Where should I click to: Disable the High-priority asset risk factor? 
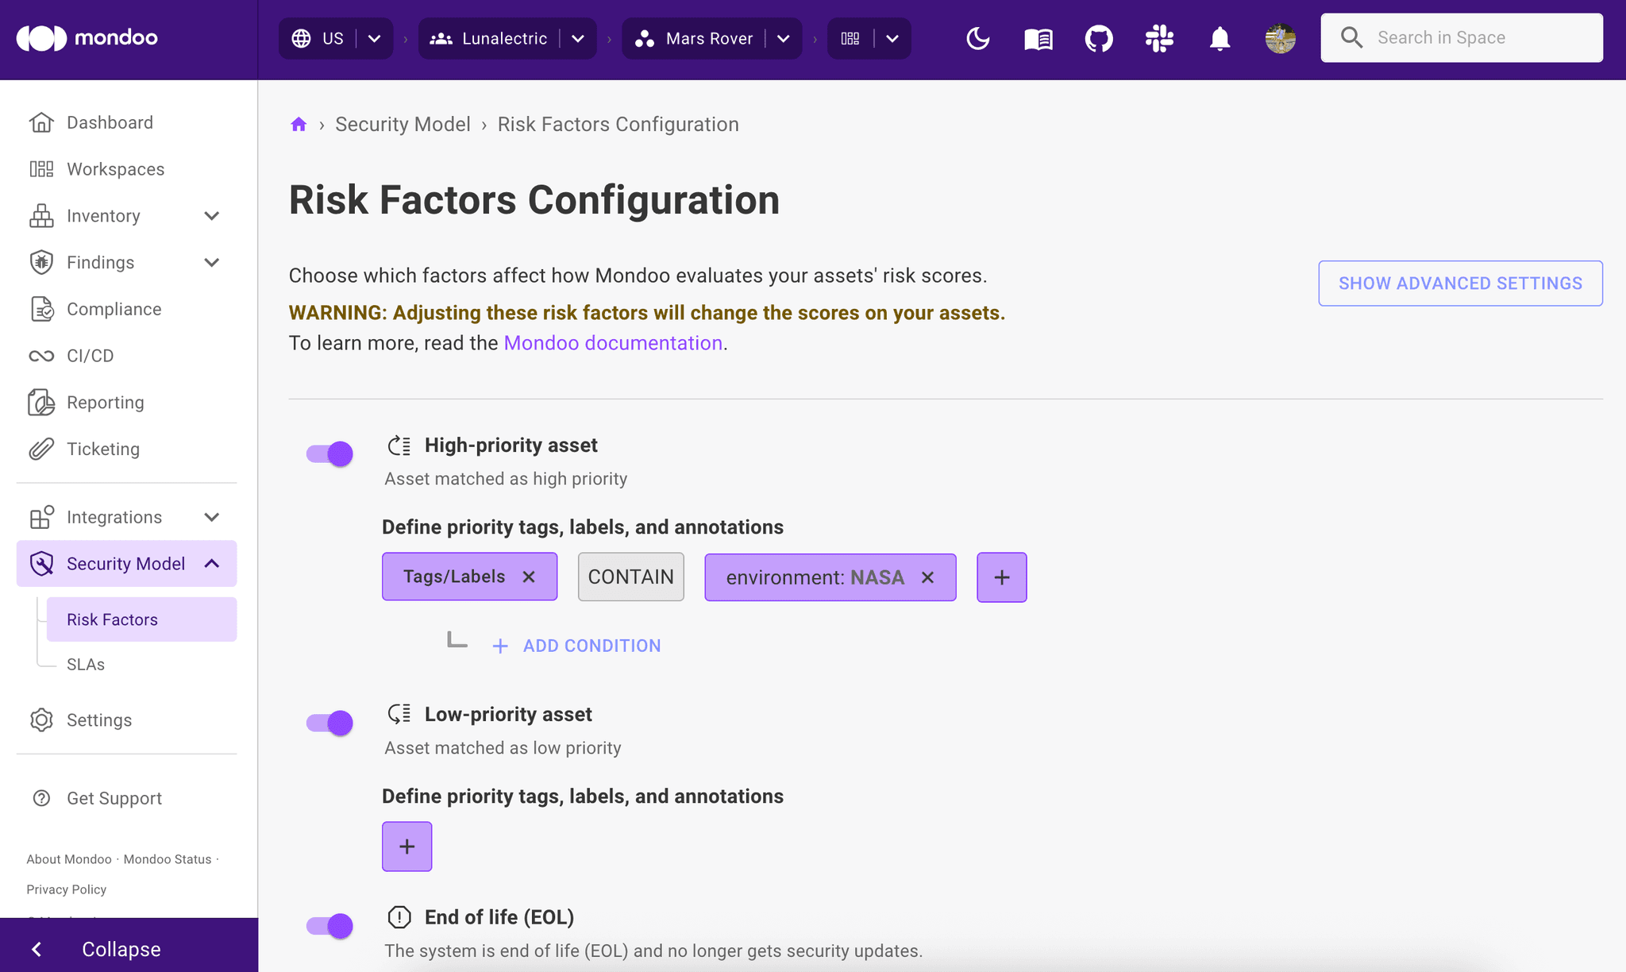click(x=329, y=453)
